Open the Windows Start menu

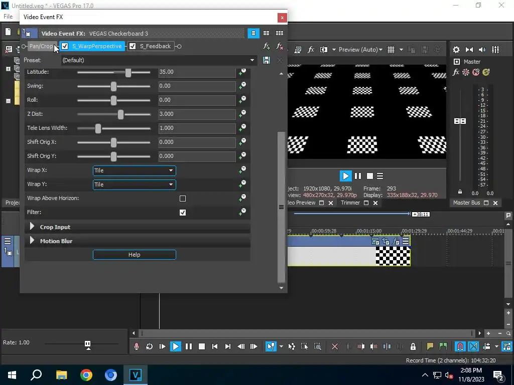12,375
